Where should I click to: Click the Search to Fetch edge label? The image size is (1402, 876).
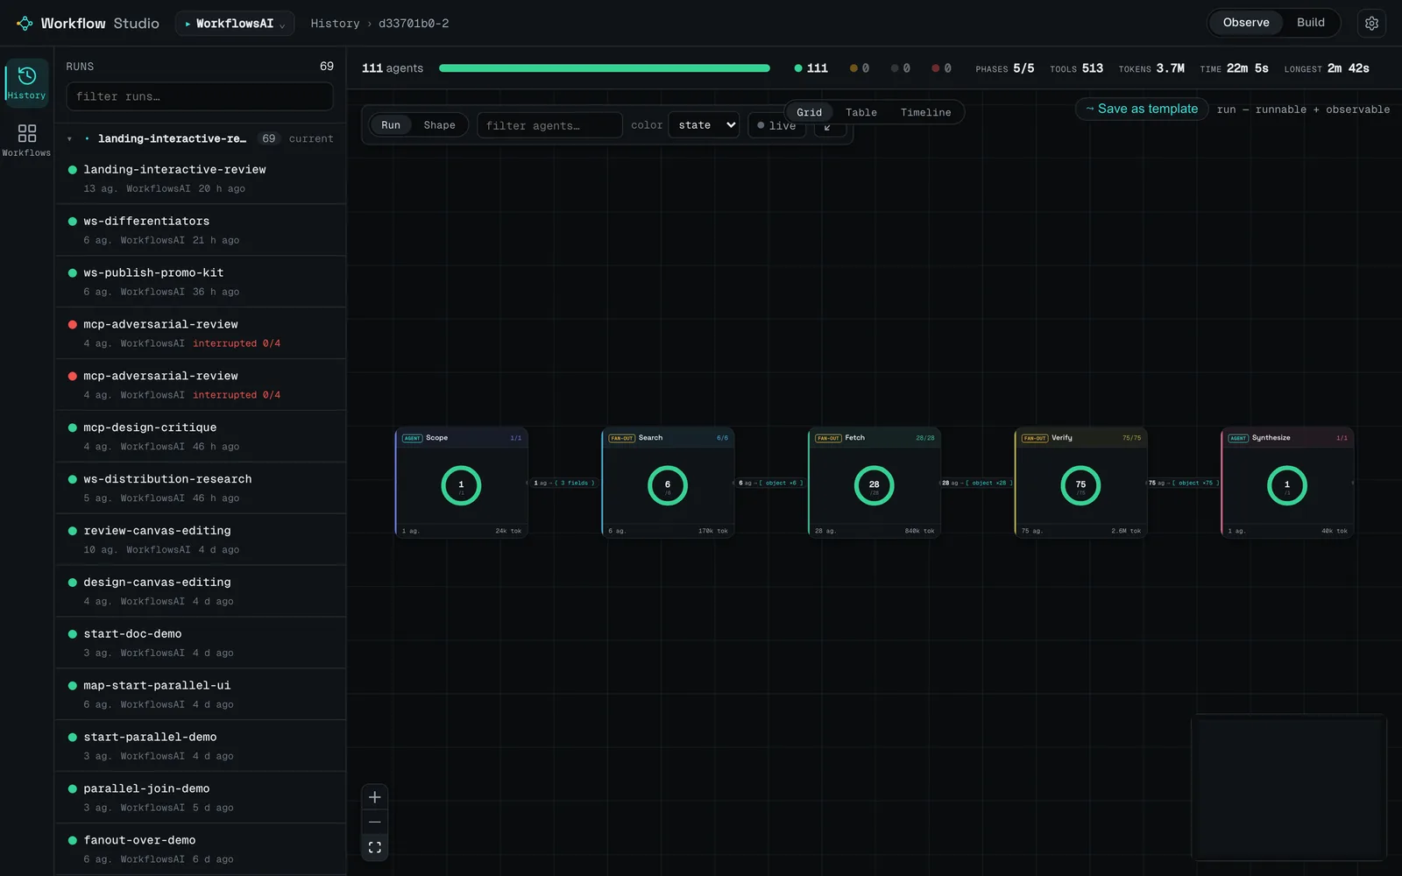point(771,483)
